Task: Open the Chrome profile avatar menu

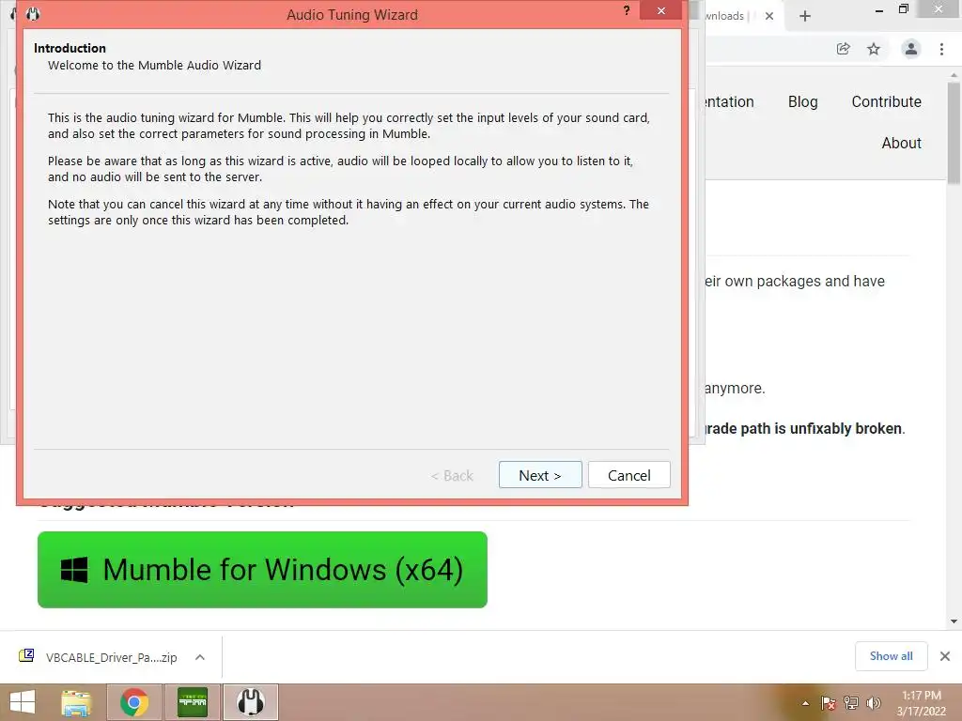Action: tap(911, 49)
